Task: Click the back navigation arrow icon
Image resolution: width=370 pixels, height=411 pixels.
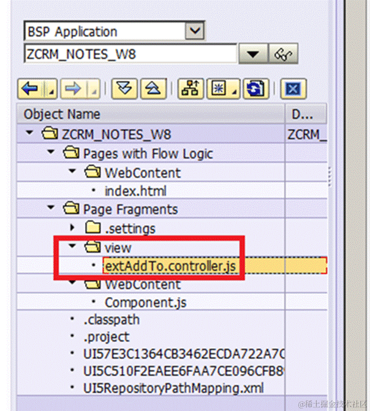Action: [31, 89]
